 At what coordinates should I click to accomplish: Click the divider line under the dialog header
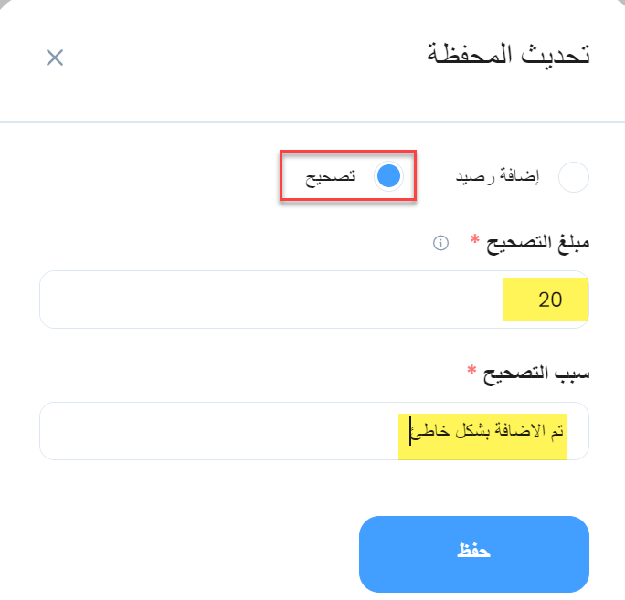[x=312, y=122]
